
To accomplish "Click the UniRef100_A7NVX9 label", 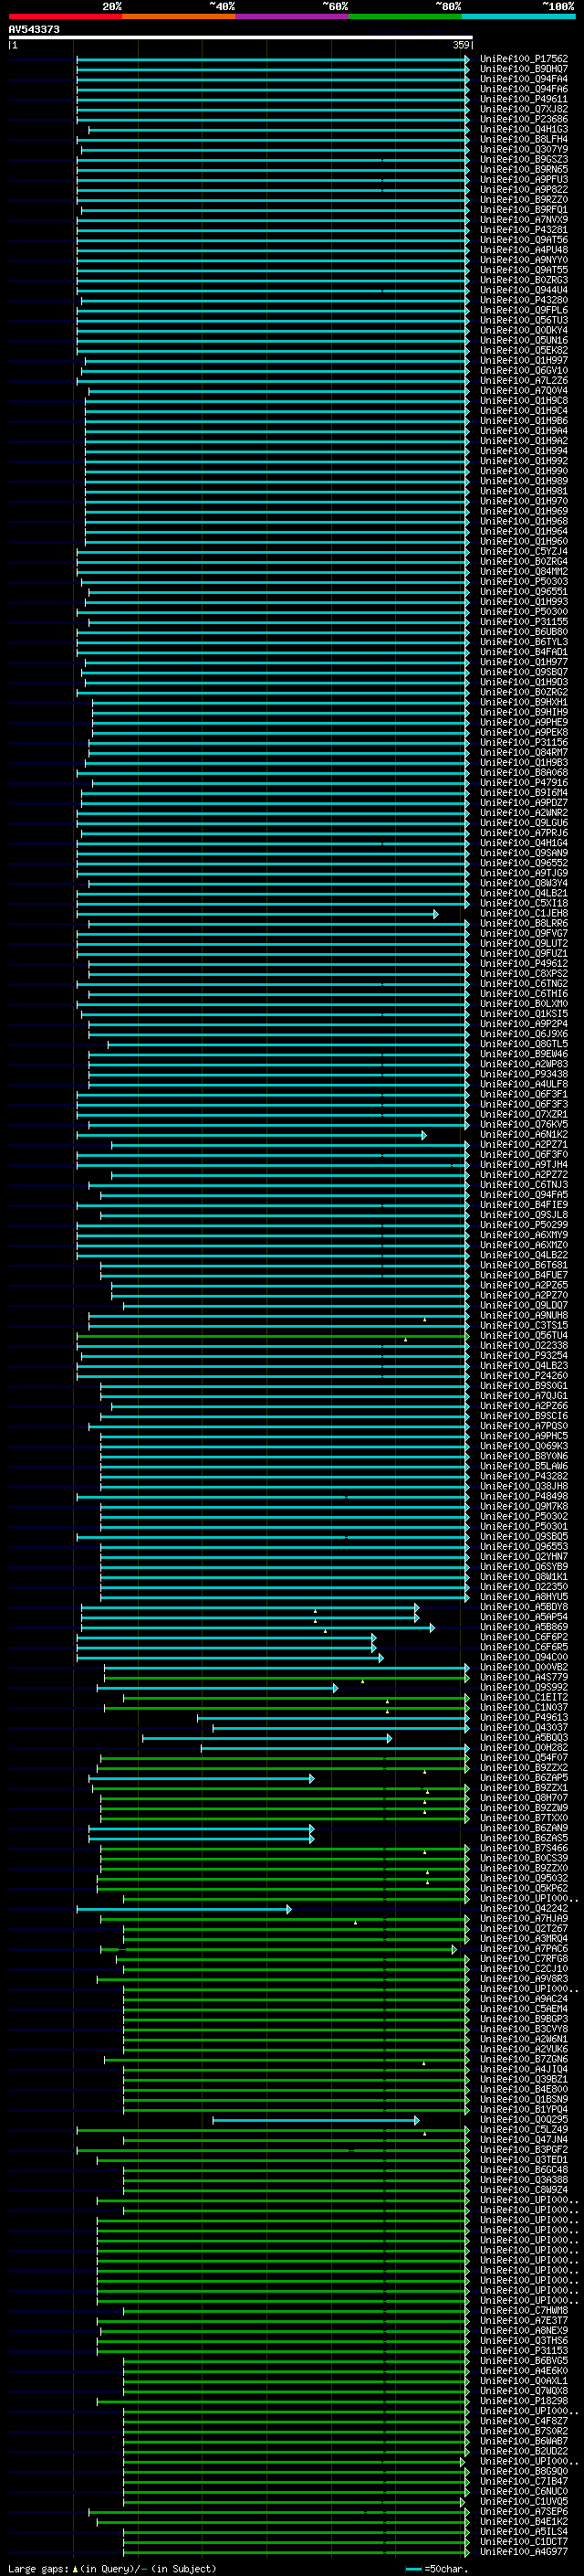I will [523, 220].
